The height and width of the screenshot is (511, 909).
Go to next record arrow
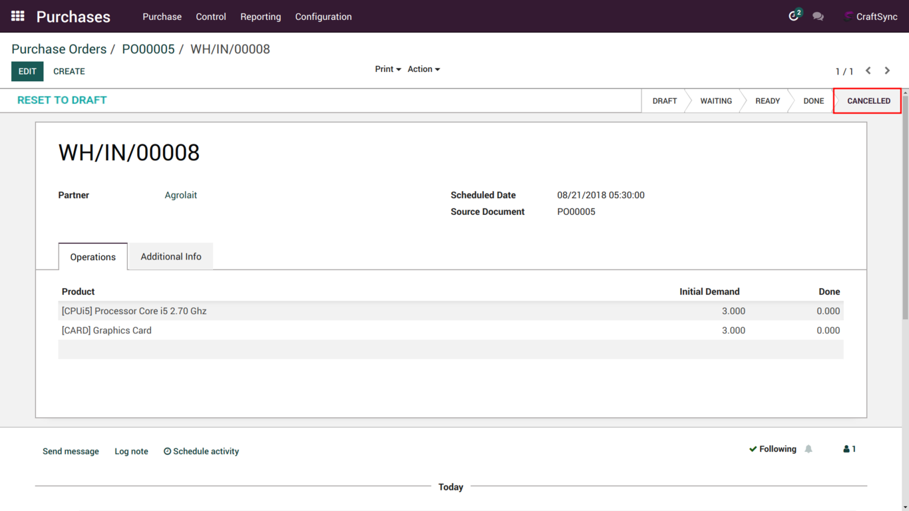[887, 71]
